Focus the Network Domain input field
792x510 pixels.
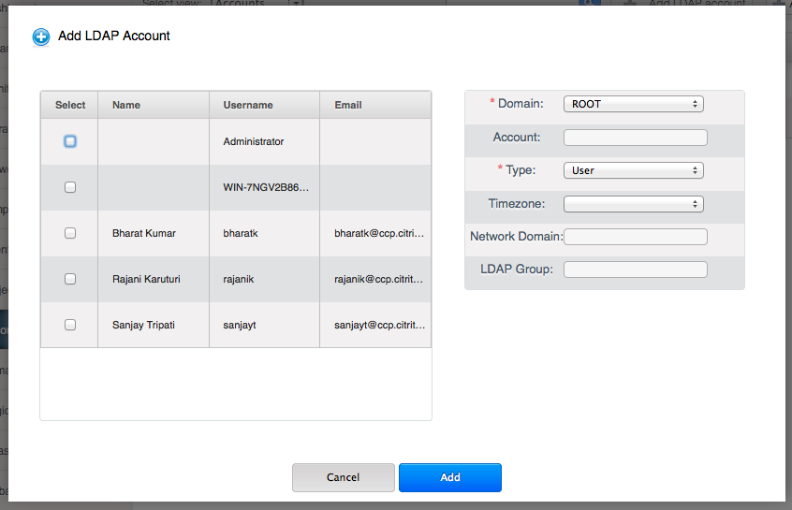pos(635,237)
